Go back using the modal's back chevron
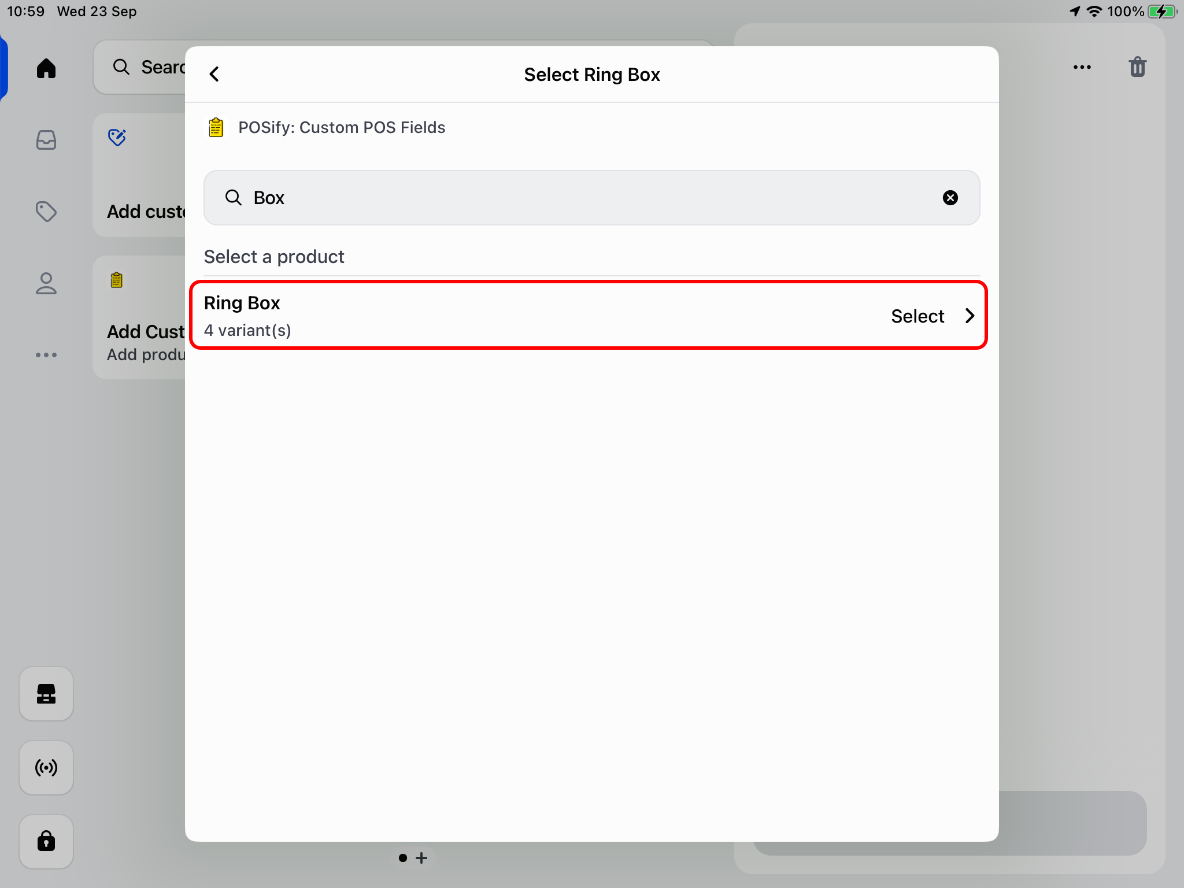This screenshot has height=888, width=1184. point(214,74)
